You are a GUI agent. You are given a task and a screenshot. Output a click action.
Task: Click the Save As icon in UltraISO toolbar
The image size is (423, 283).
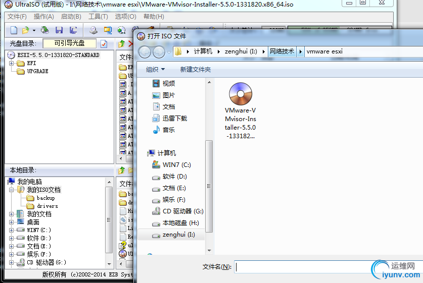tap(73, 30)
